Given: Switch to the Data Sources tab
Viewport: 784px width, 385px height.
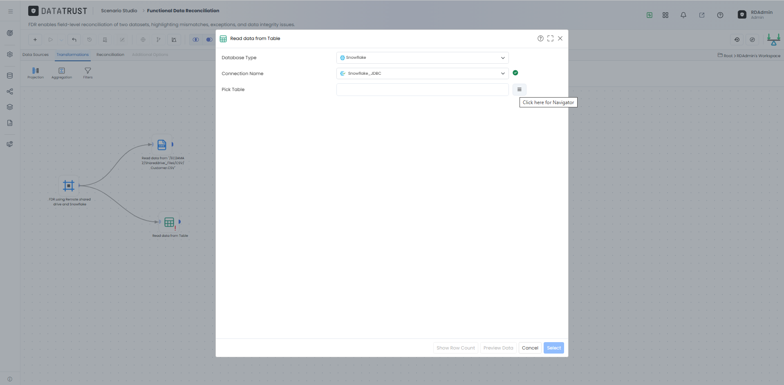Looking at the screenshot, I should click(x=36, y=55).
